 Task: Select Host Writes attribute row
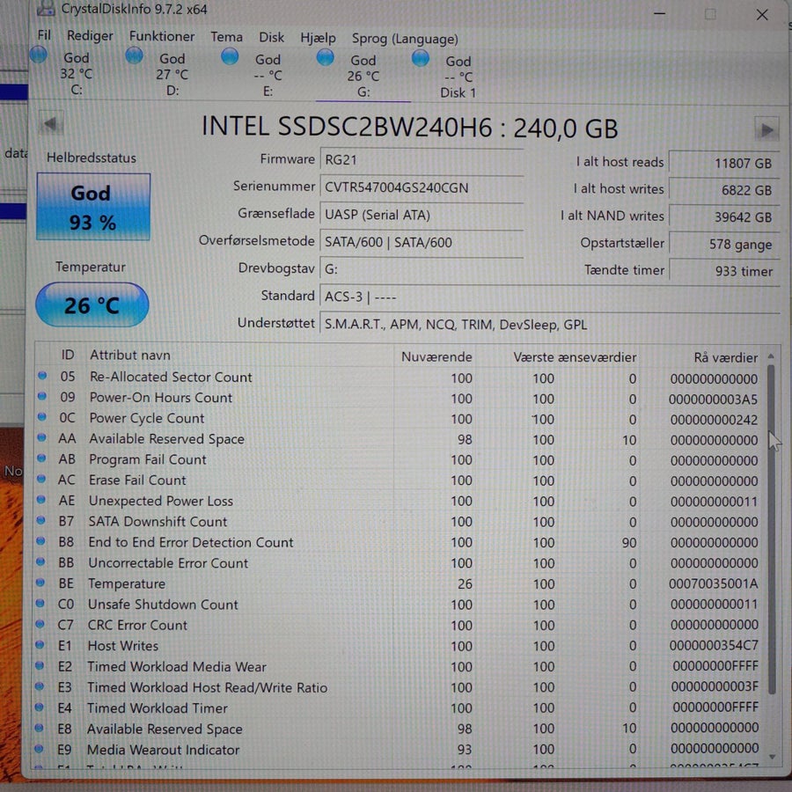coord(399,646)
